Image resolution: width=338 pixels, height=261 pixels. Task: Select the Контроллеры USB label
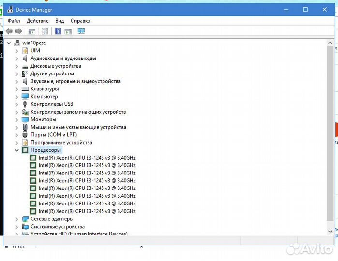52,104
